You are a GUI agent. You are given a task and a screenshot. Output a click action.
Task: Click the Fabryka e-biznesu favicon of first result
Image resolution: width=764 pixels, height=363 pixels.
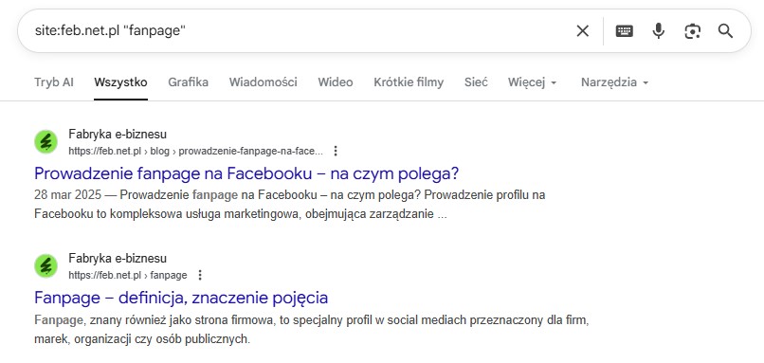[45, 142]
